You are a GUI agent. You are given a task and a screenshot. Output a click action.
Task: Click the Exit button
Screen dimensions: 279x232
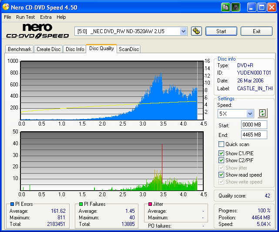coord(256,31)
